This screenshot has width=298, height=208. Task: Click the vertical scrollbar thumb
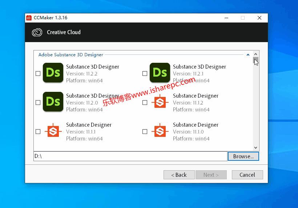coord(255,60)
